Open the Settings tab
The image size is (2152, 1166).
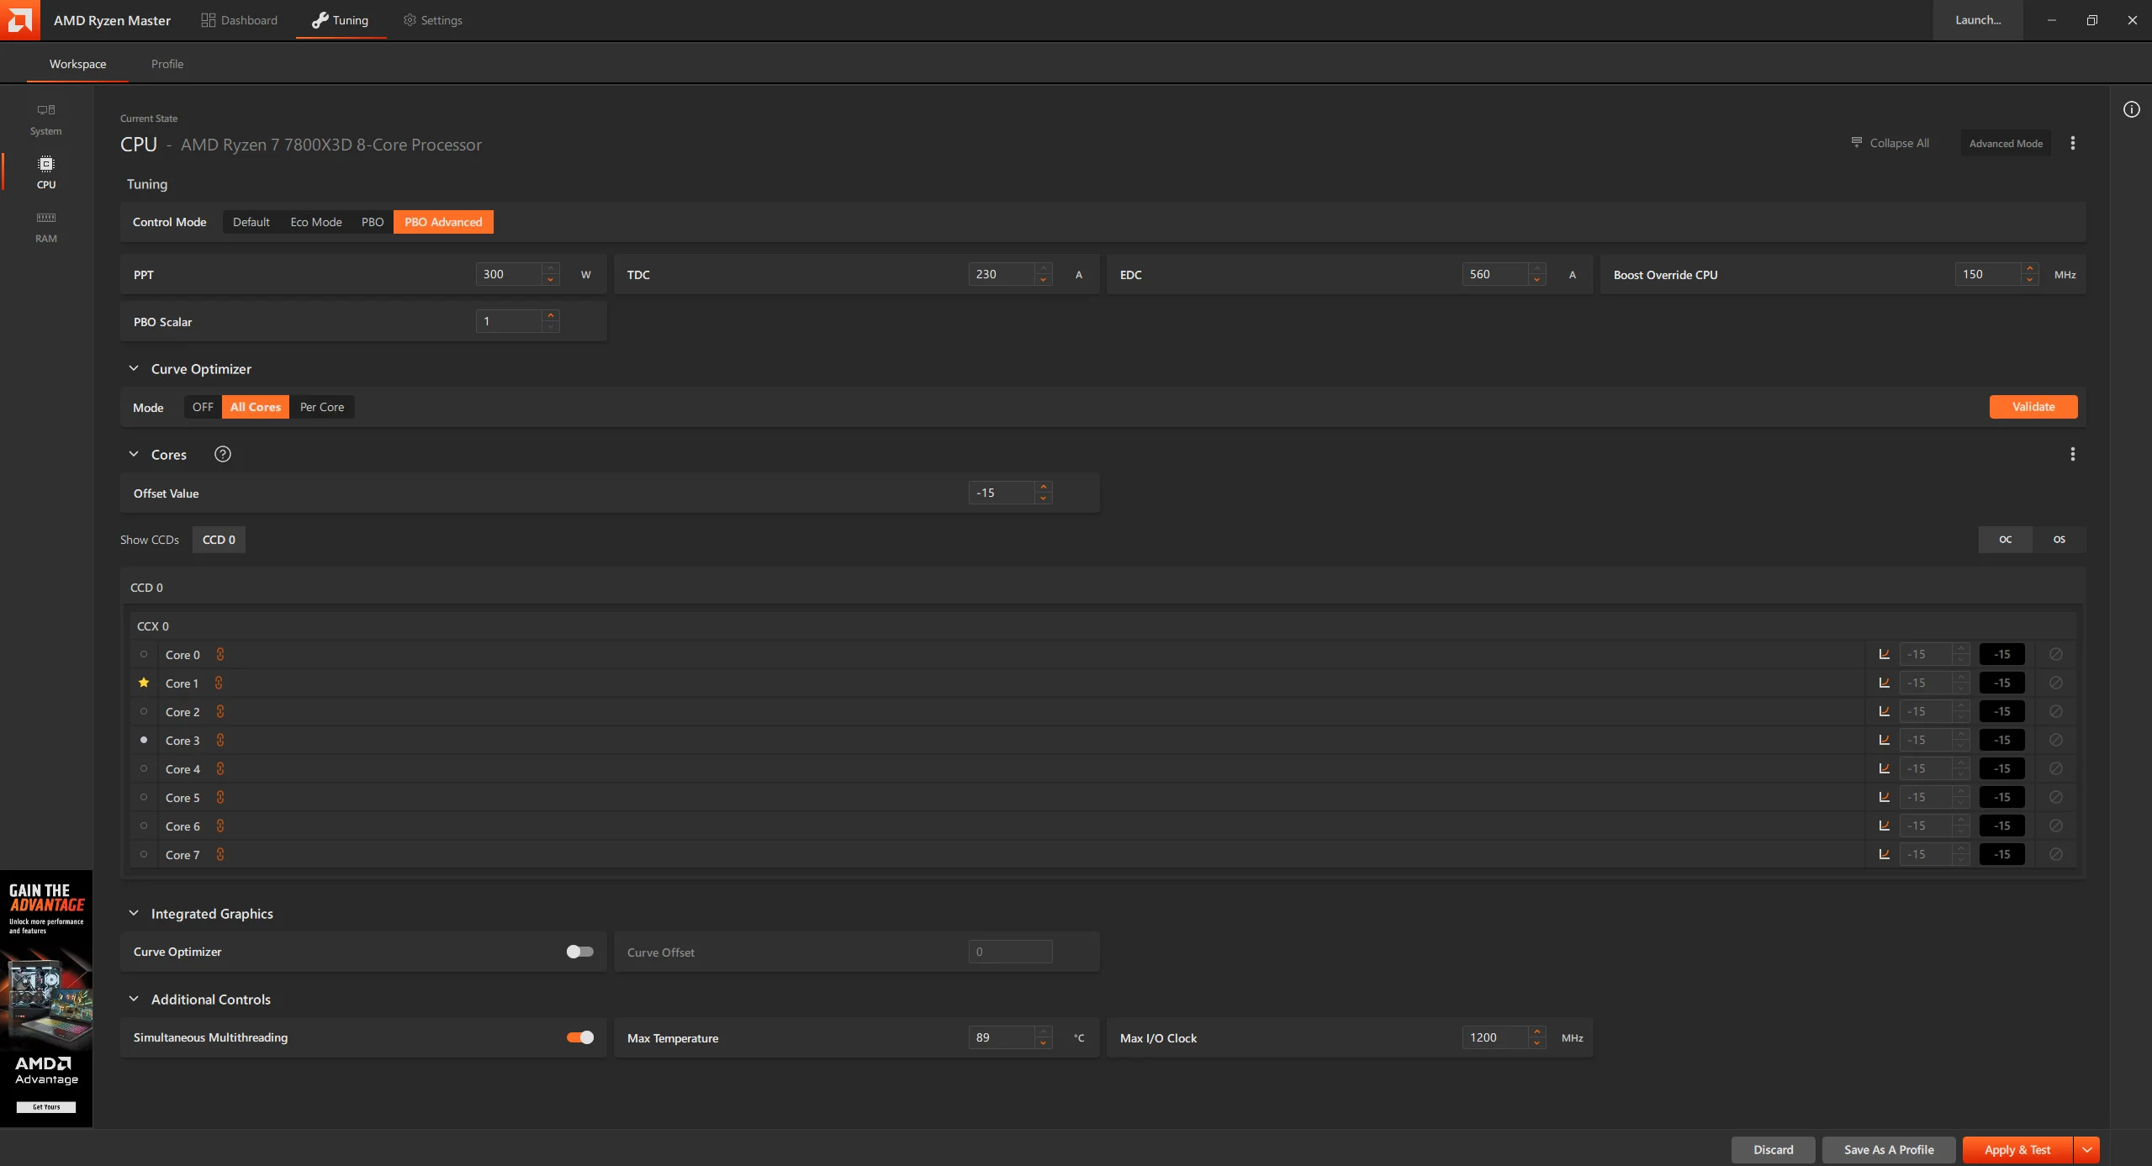(433, 20)
